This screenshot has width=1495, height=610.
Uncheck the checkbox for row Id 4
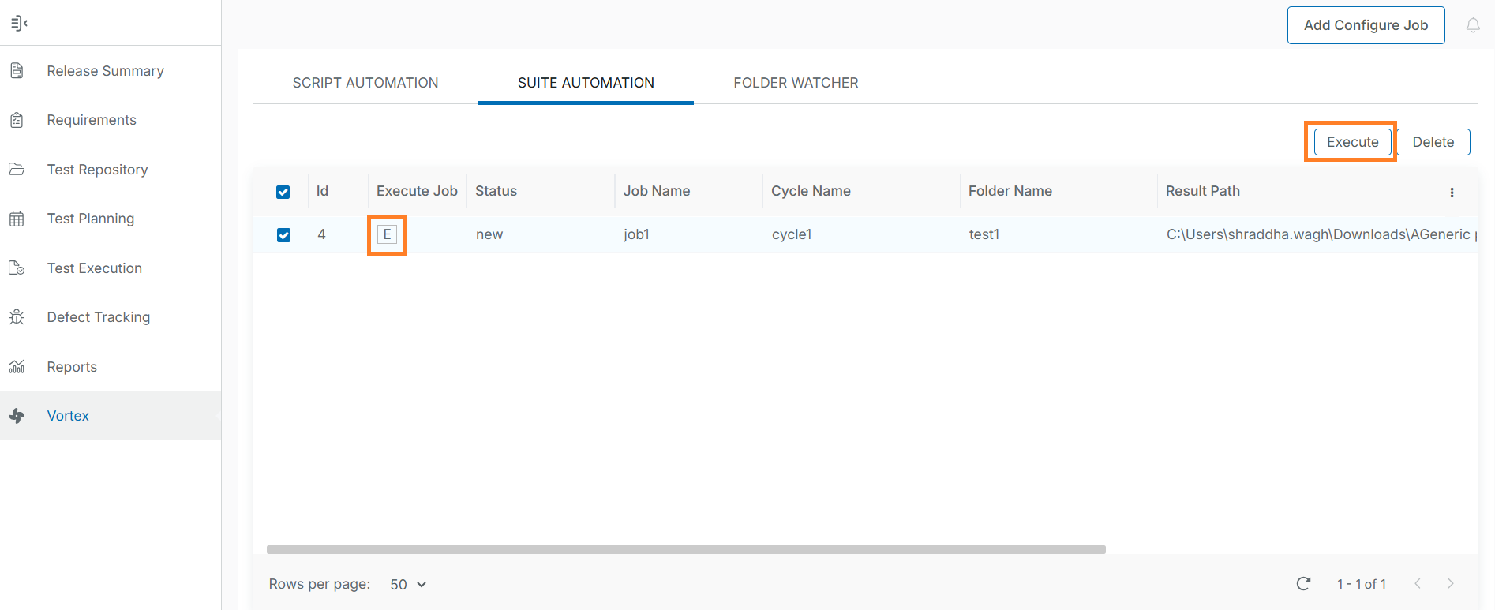pos(283,235)
